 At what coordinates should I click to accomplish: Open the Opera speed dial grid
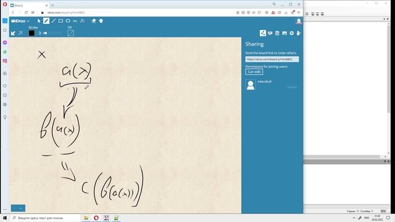(33, 12)
